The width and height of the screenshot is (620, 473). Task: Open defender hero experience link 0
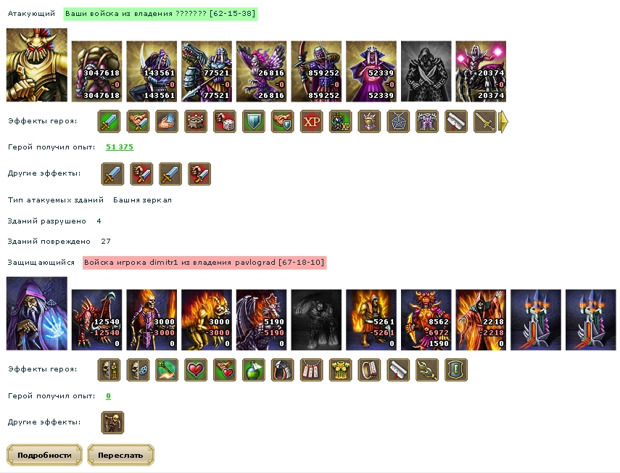[x=108, y=396]
